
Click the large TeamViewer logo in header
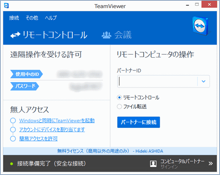[x=200, y=26]
